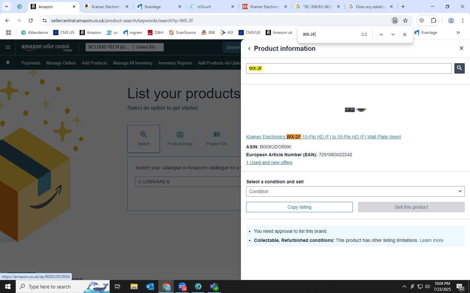Show hidden system tray icons
470x293 pixels.
[404, 286]
